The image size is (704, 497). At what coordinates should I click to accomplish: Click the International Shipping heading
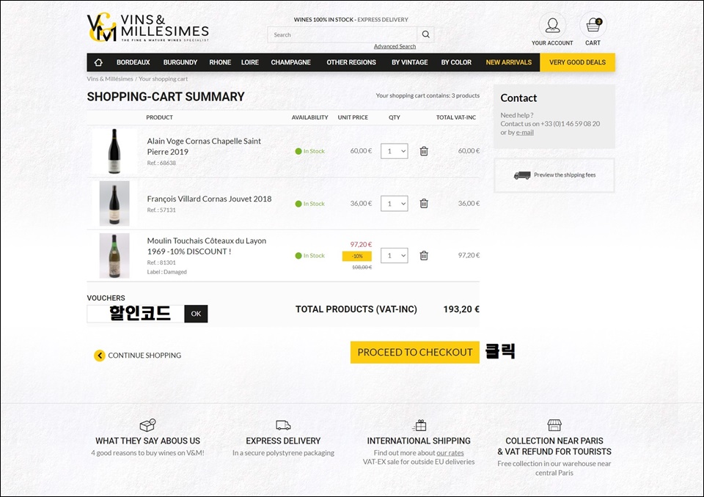tap(419, 441)
